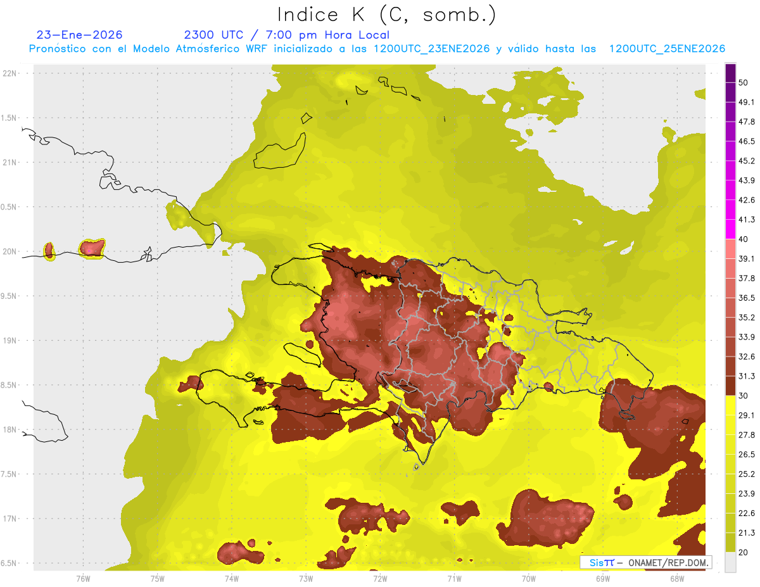Screen dimensions: 760x587
Task: Click the latitude axis label "21N"
Action: coord(9,163)
